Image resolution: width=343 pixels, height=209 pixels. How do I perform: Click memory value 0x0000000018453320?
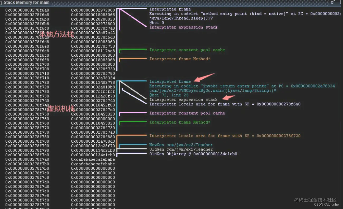[93, 114]
